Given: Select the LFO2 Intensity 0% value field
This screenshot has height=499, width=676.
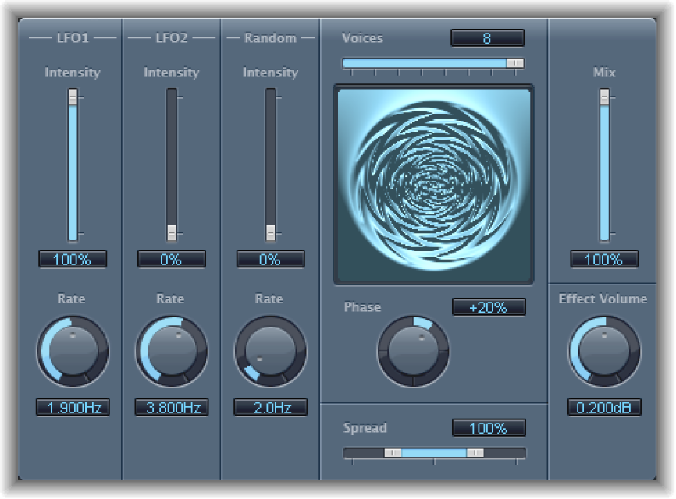Looking at the screenshot, I should point(170,260).
